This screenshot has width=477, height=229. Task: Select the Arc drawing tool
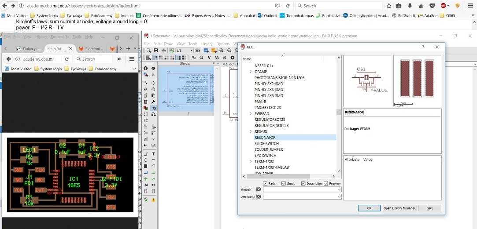pos(153,160)
